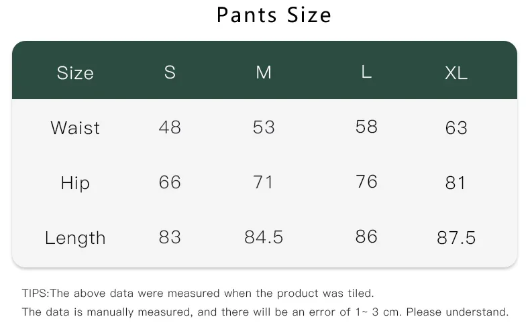Select the Hip row label

click(x=75, y=183)
